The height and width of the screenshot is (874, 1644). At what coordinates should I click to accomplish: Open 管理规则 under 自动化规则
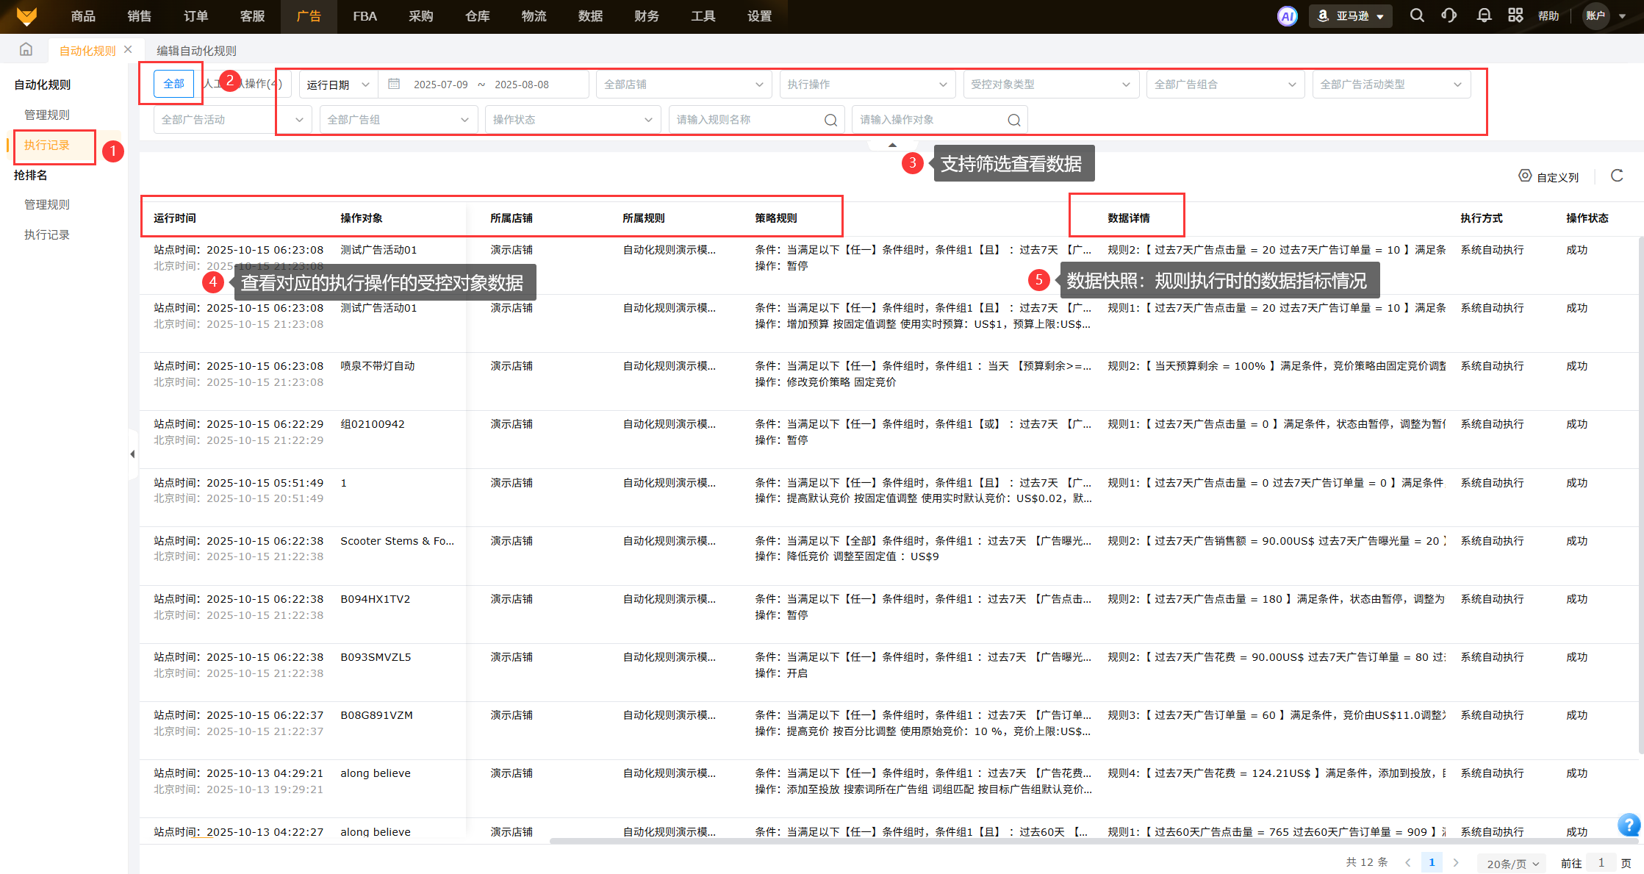point(47,115)
